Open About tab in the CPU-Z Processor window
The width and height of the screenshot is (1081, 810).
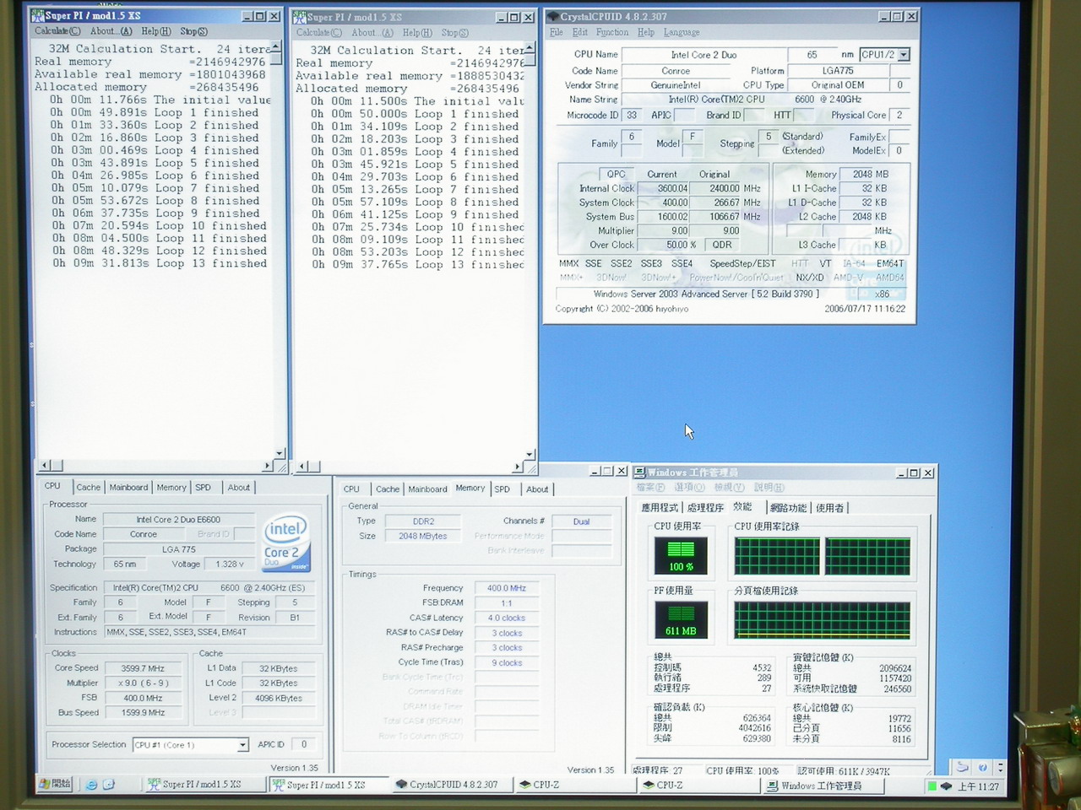pos(239,488)
